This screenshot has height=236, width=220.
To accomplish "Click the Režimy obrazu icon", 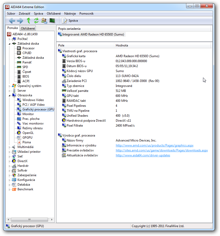I will pos(19,128).
